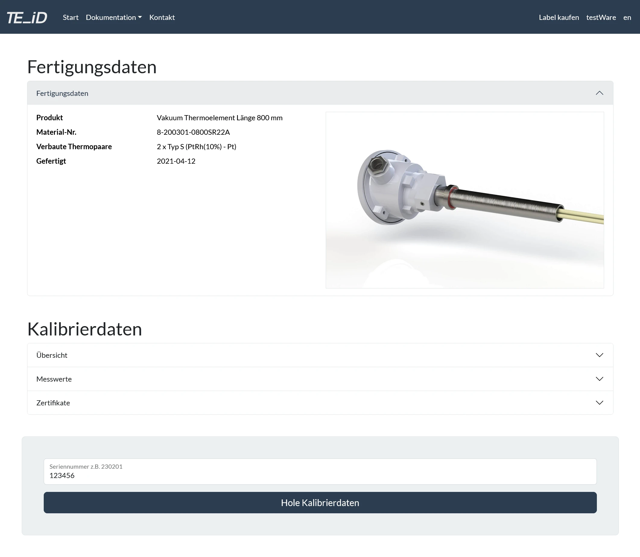
Task: Switch language to English via en
Action: click(x=627, y=17)
